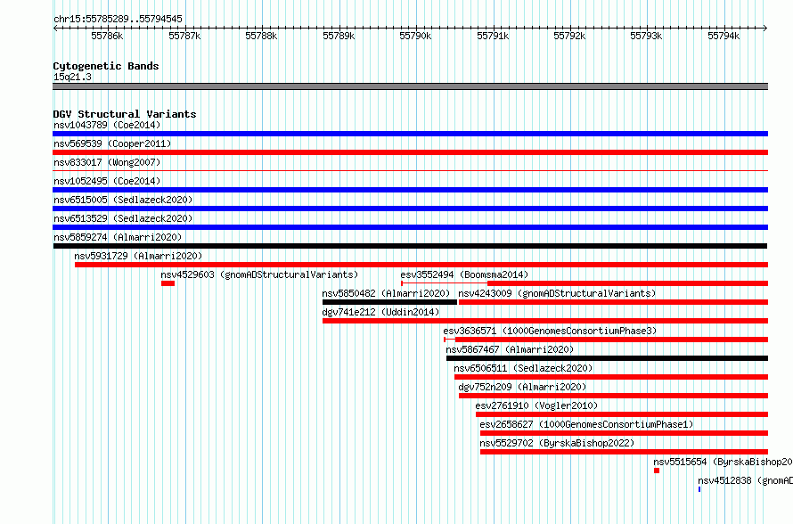Open nsv6515005 (Sedlazeck2020) variant label

tap(123, 200)
